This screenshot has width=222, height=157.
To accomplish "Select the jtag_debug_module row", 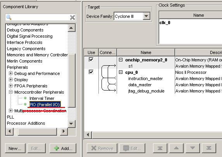I will (146, 91).
